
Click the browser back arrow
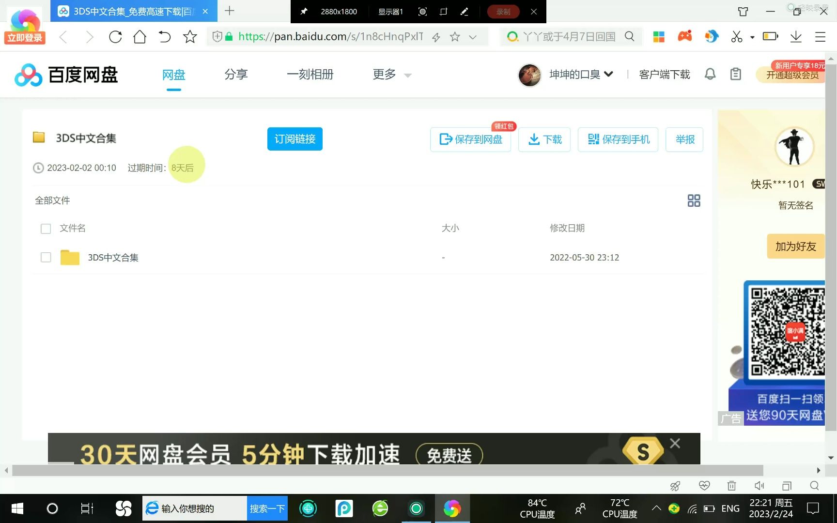(63, 37)
